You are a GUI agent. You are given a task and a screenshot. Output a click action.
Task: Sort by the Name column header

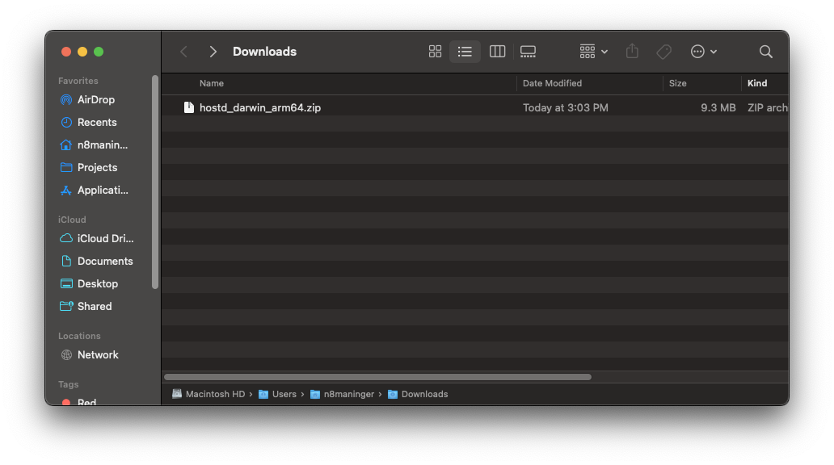(212, 83)
